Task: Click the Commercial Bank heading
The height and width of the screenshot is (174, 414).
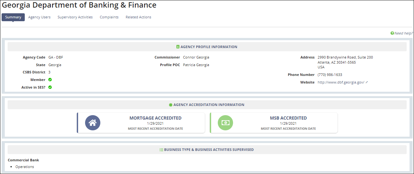Action: [23, 160]
